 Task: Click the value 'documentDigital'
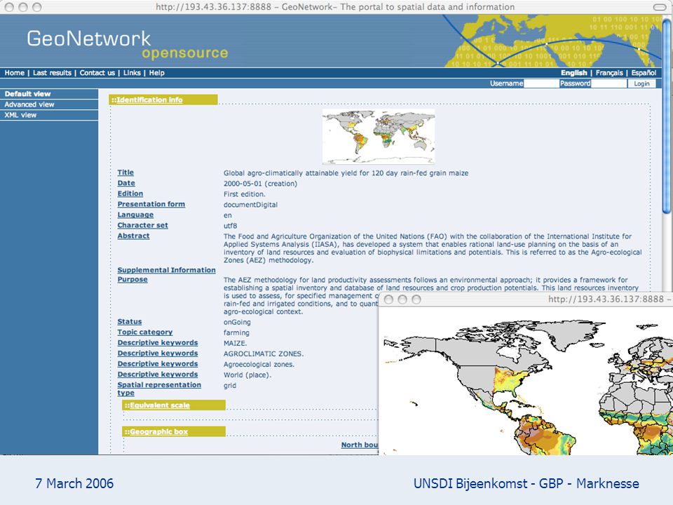coord(251,205)
